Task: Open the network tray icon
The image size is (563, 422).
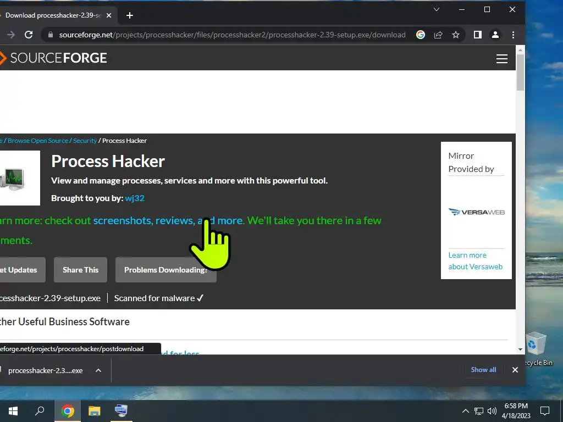Action: point(479,411)
